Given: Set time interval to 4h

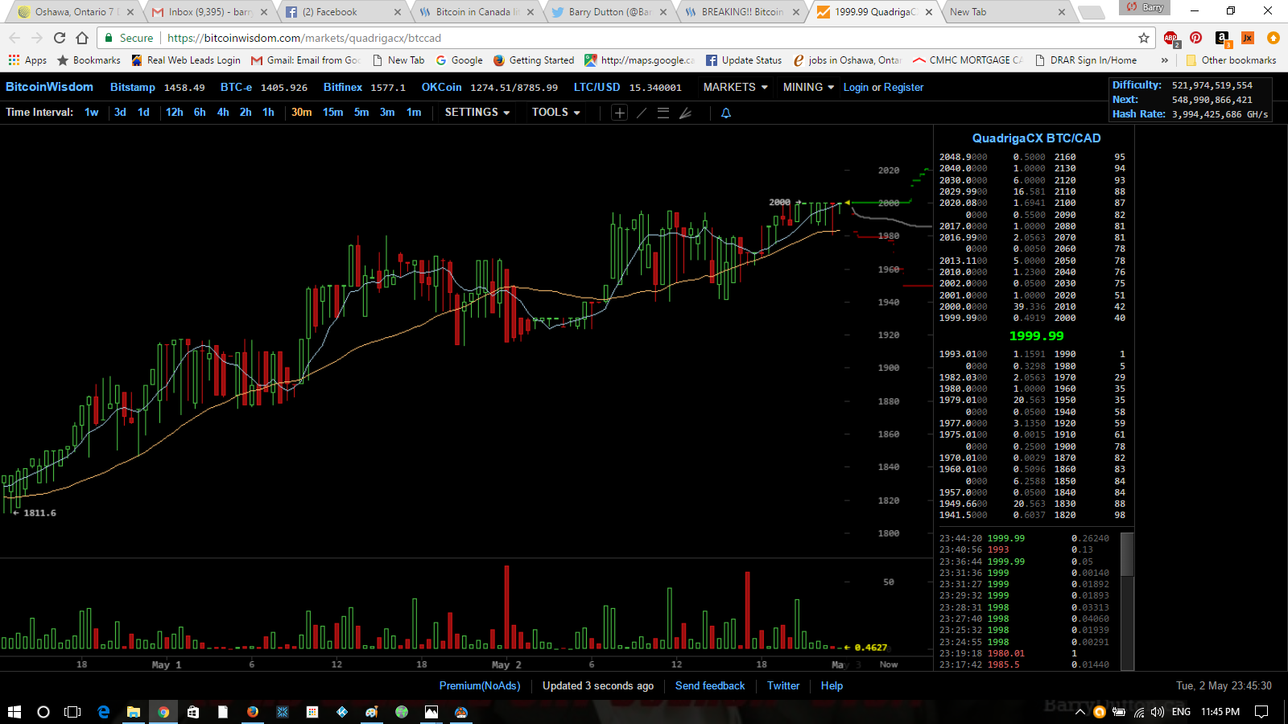Looking at the screenshot, I should [223, 113].
